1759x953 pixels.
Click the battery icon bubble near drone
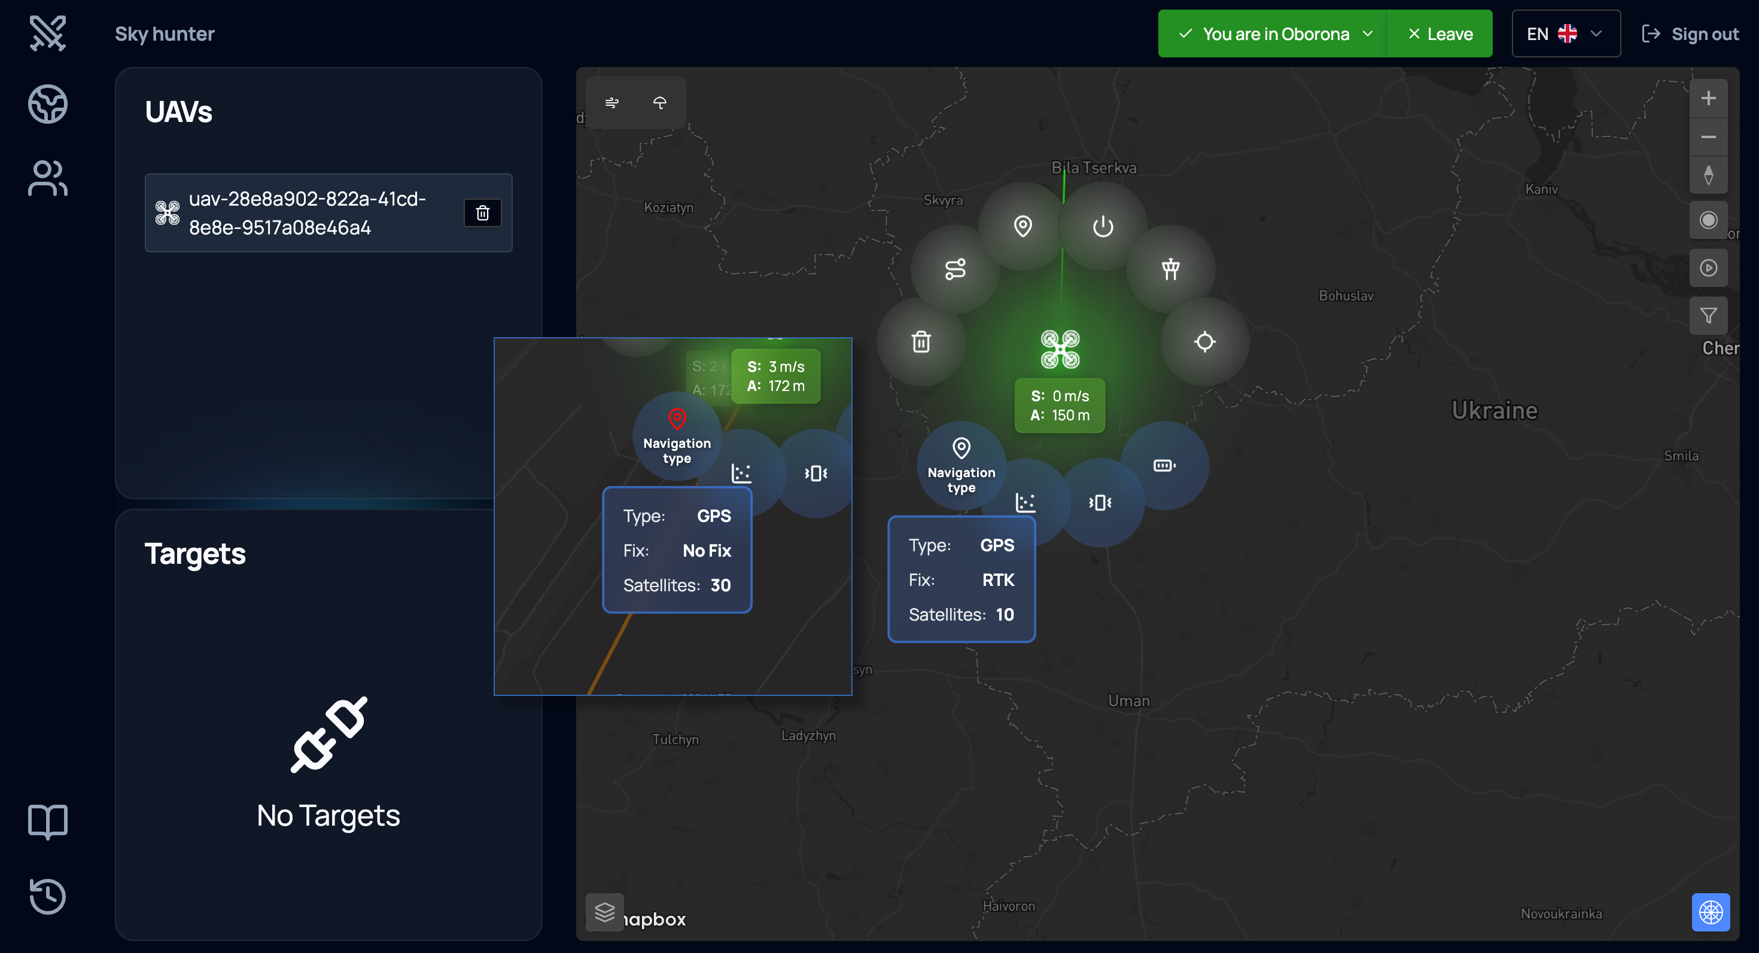1164,465
